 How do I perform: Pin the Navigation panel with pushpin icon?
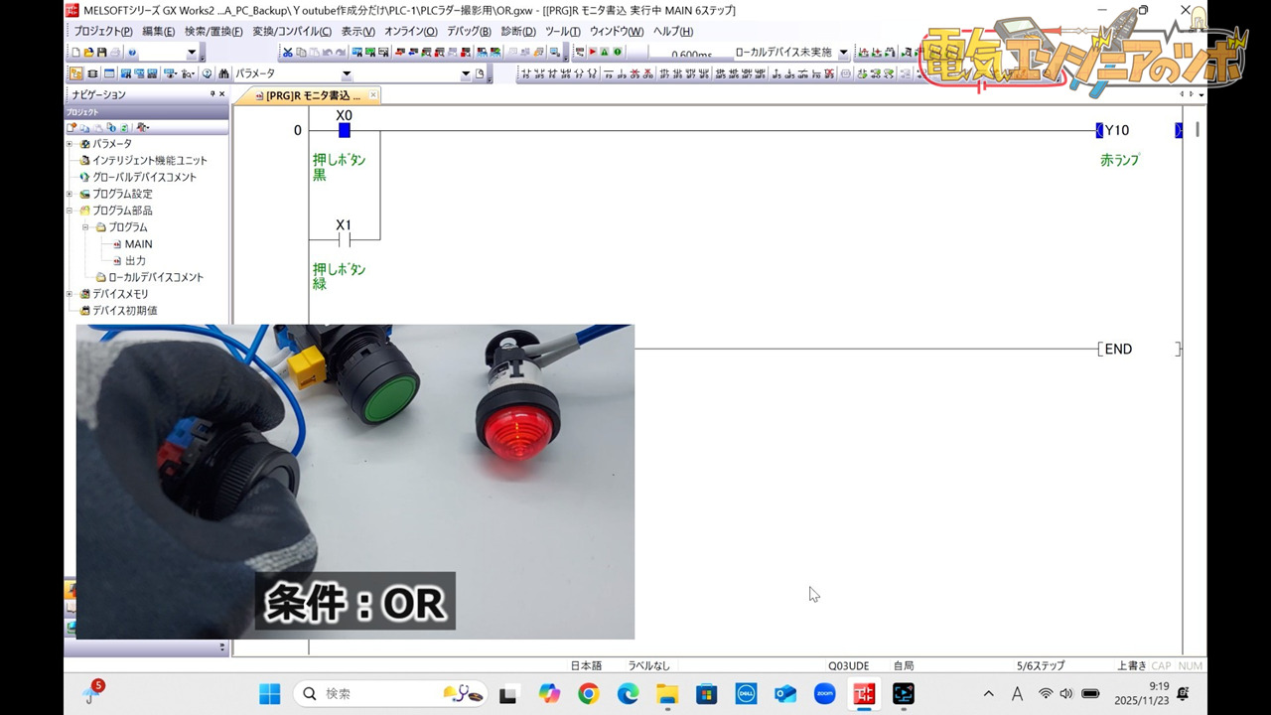tap(212, 94)
